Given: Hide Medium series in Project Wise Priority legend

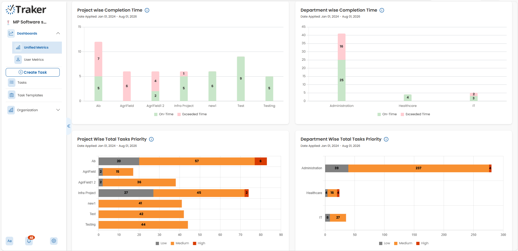Looking at the screenshot, I should [x=180, y=243].
